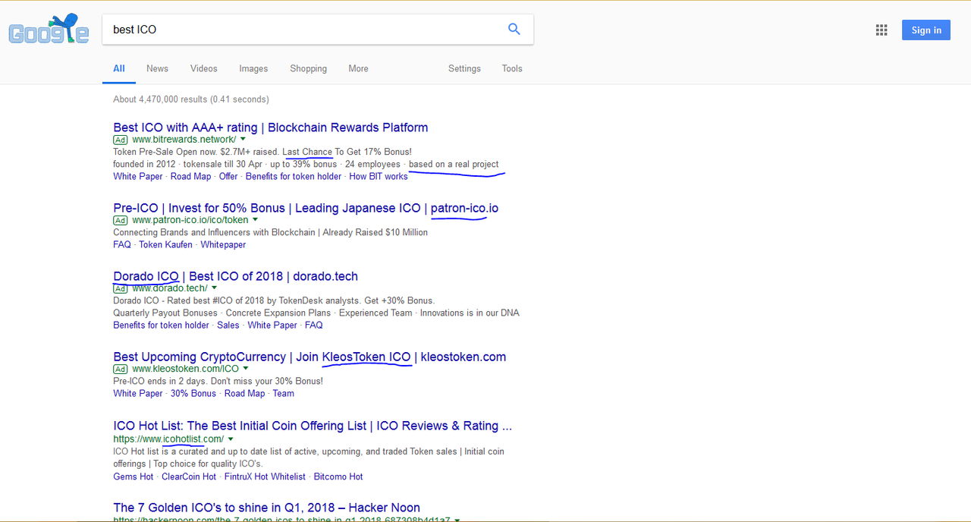Click KleosToken 'White Paper' sitelink
This screenshot has height=522, width=971.
pos(138,393)
